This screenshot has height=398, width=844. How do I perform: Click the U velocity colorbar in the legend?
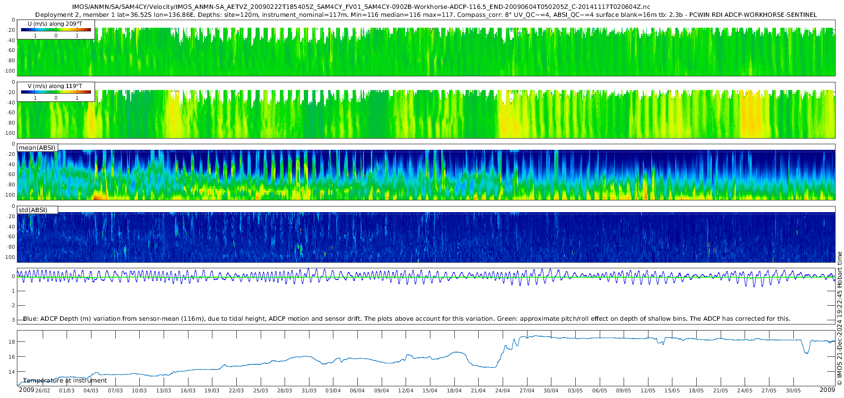pyautogui.click(x=56, y=29)
